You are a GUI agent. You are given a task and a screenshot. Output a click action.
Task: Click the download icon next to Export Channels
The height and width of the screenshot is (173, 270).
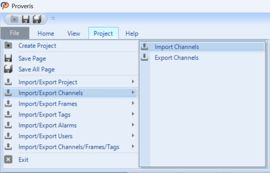pyautogui.click(x=144, y=57)
